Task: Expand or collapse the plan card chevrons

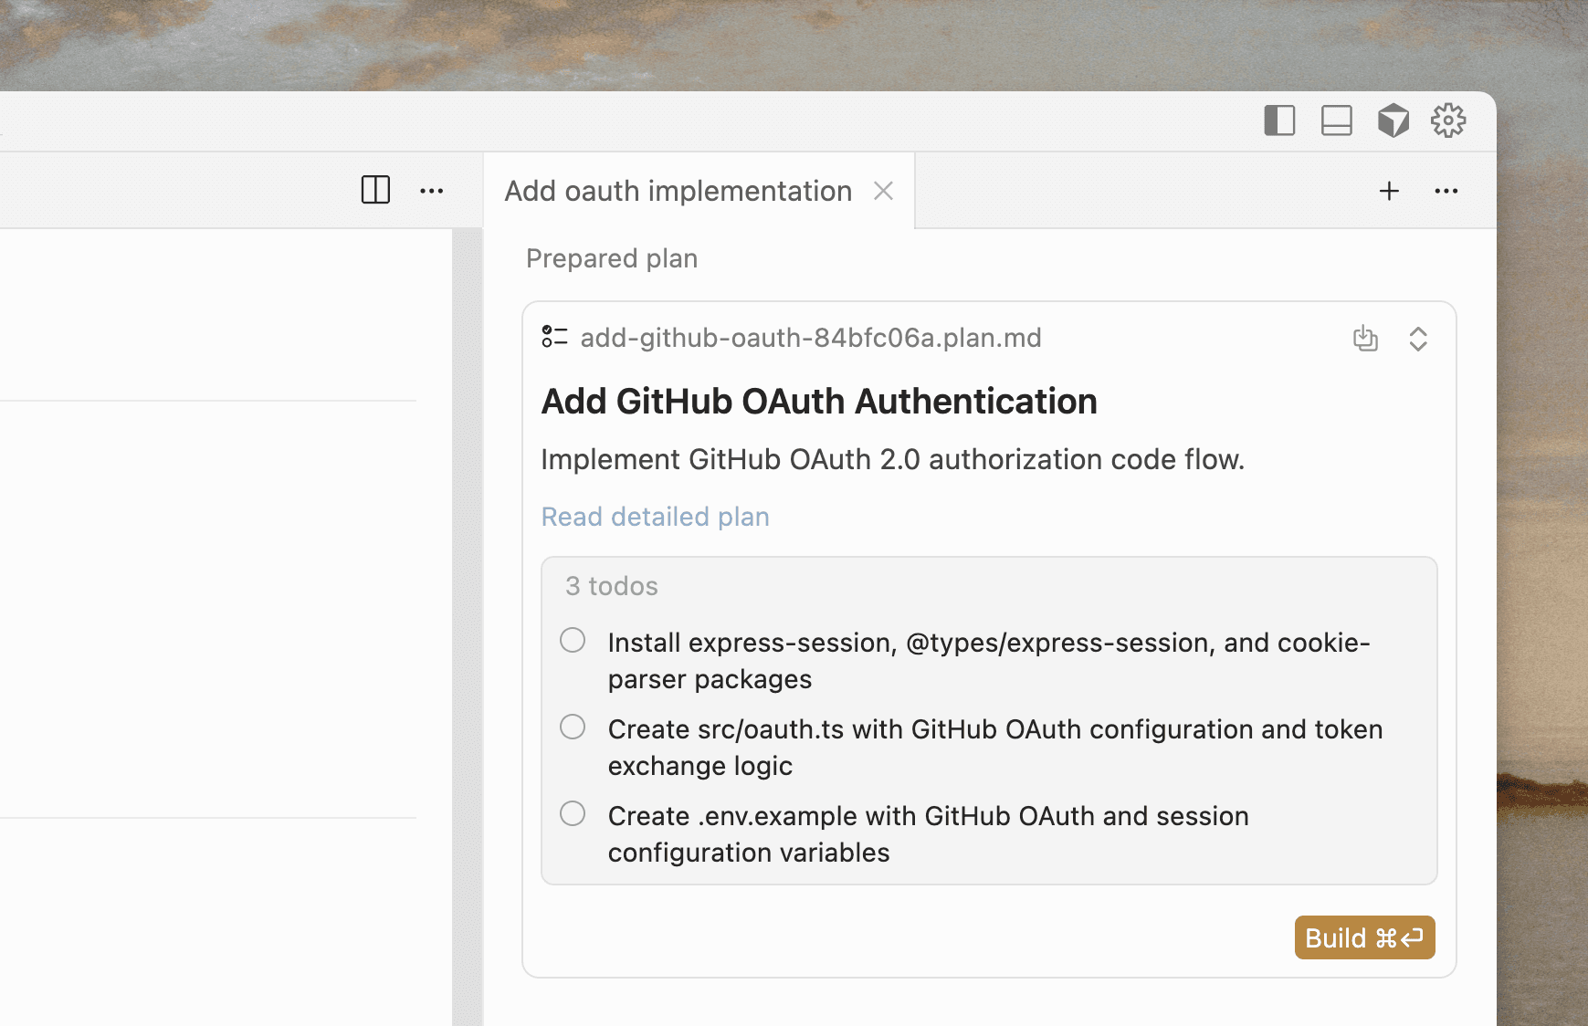Action: pos(1418,339)
